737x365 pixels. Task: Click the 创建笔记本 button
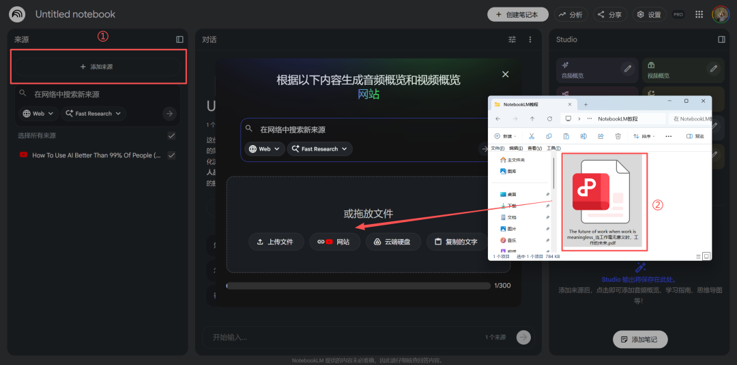coord(517,14)
